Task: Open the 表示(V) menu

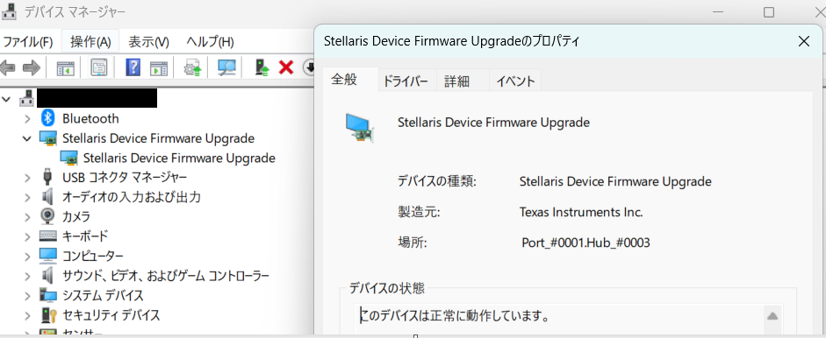Action: coord(148,41)
